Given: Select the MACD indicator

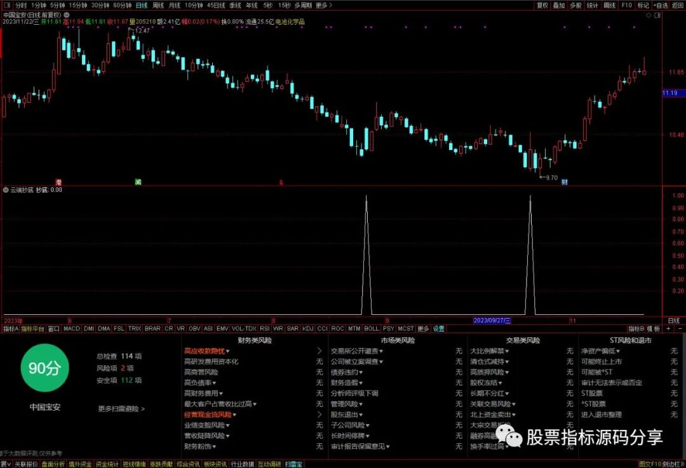Looking at the screenshot, I should click(72, 328).
